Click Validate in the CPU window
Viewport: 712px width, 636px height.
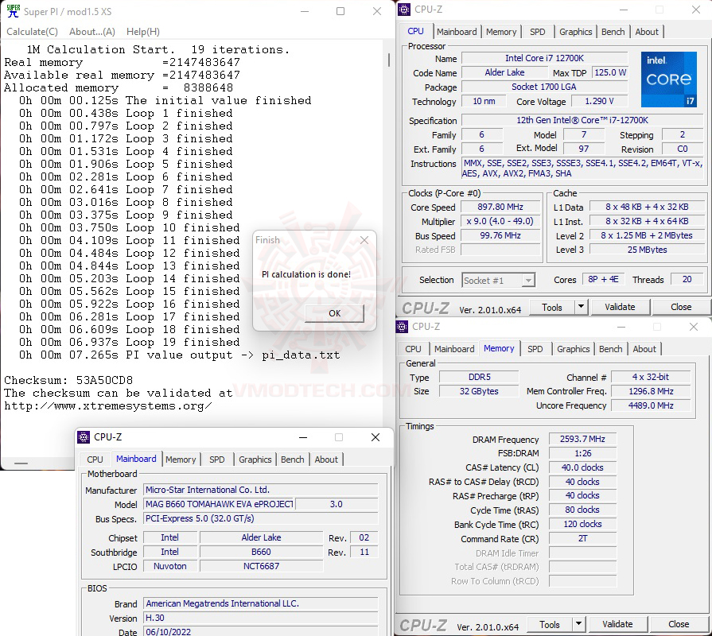620,307
